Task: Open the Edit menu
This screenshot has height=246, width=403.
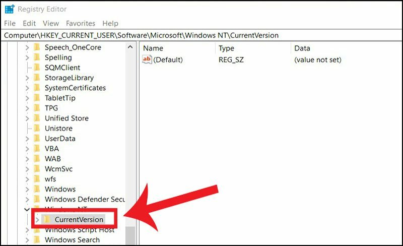Action: click(29, 23)
